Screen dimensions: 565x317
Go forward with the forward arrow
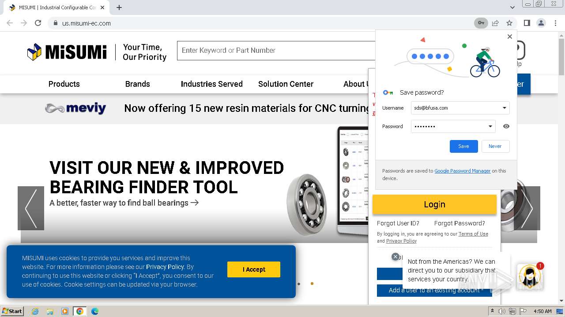[24, 23]
